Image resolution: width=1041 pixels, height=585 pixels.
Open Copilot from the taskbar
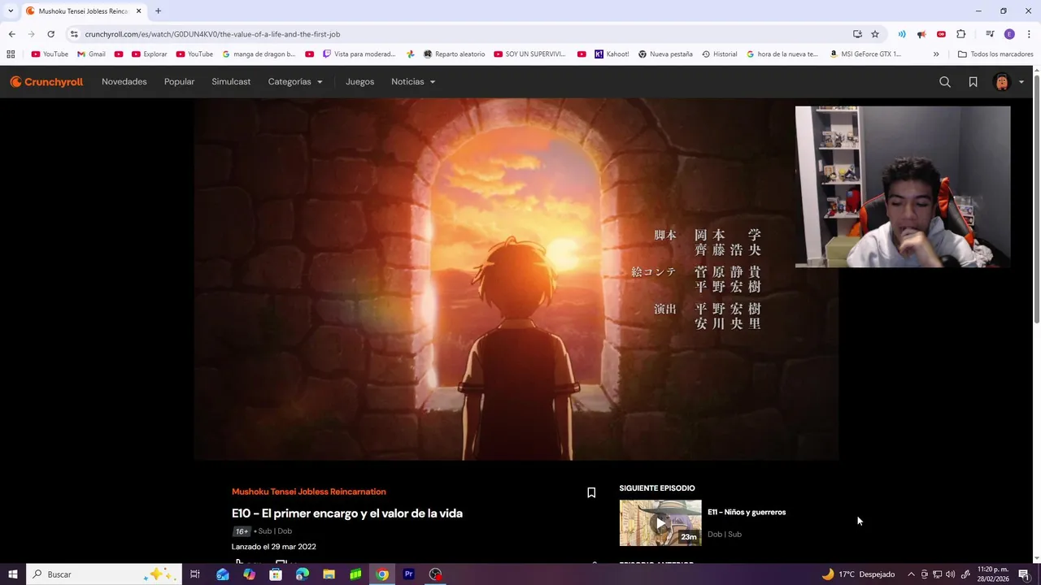pos(249,574)
